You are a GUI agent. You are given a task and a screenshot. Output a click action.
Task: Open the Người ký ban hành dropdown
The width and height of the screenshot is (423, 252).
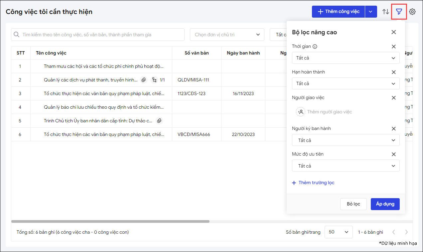[x=346, y=140]
